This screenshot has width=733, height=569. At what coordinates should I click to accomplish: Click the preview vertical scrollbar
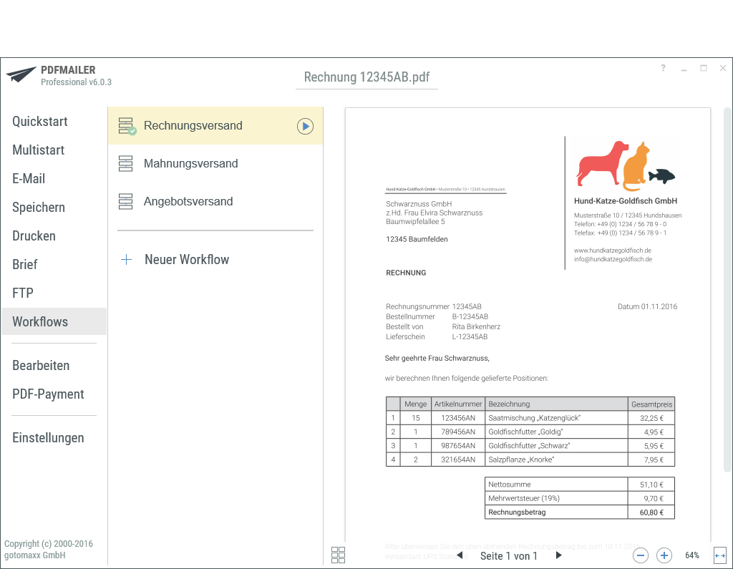point(727,286)
